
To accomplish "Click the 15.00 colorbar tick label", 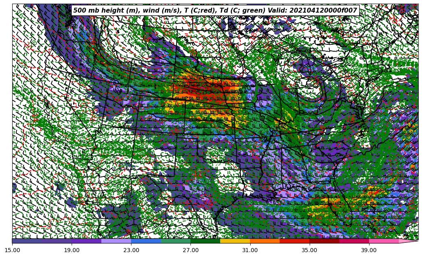I will point(12,250).
